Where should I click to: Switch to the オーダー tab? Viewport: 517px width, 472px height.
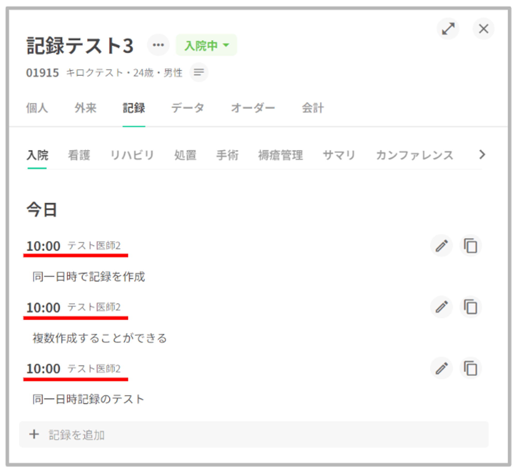click(x=253, y=108)
